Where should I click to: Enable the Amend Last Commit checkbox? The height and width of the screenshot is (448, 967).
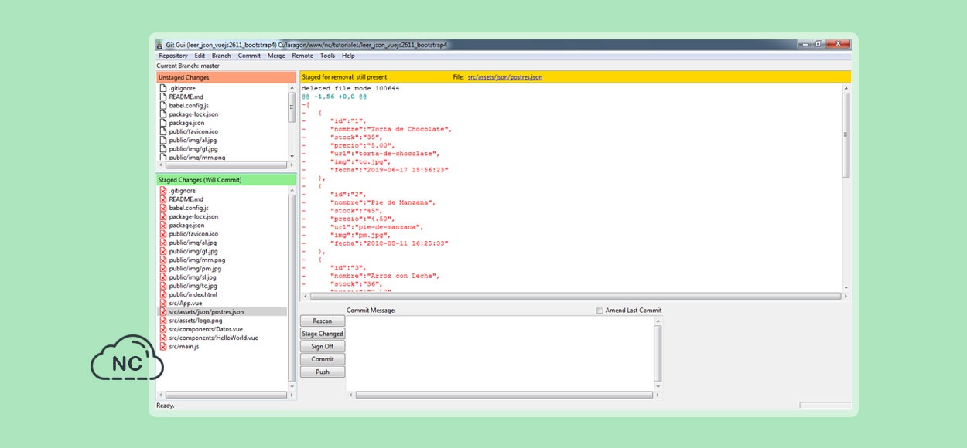[600, 311]
